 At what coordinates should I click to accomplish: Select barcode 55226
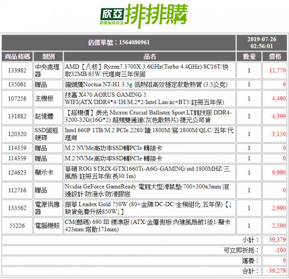coord(17,226)
